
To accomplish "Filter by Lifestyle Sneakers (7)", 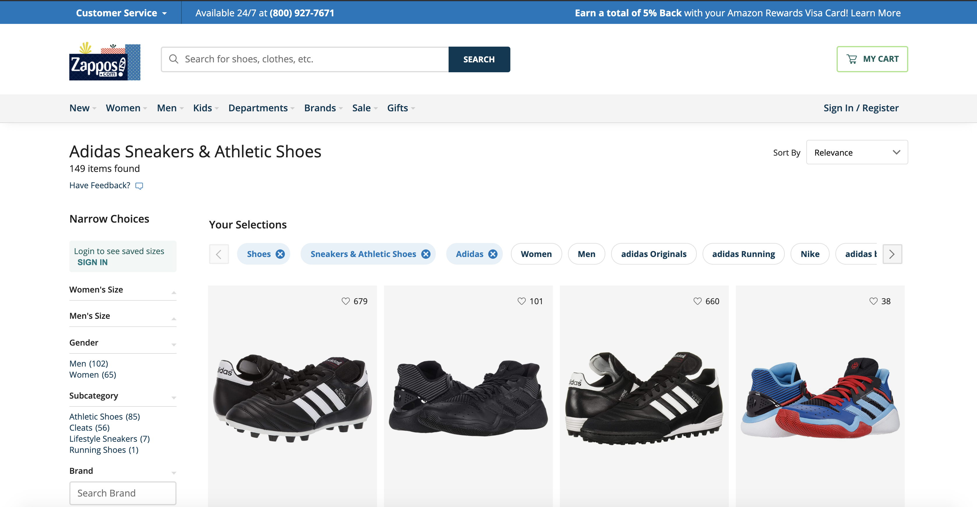I will [x=110, y=439].
